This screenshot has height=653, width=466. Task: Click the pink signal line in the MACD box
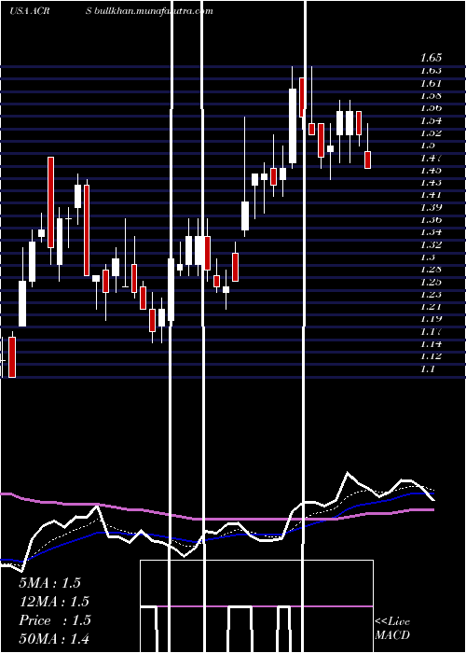256,606
